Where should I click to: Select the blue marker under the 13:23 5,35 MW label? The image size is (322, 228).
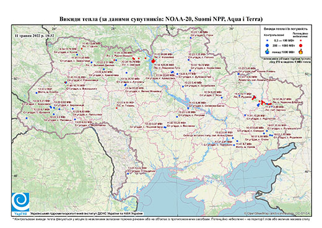tap(188, 60)
